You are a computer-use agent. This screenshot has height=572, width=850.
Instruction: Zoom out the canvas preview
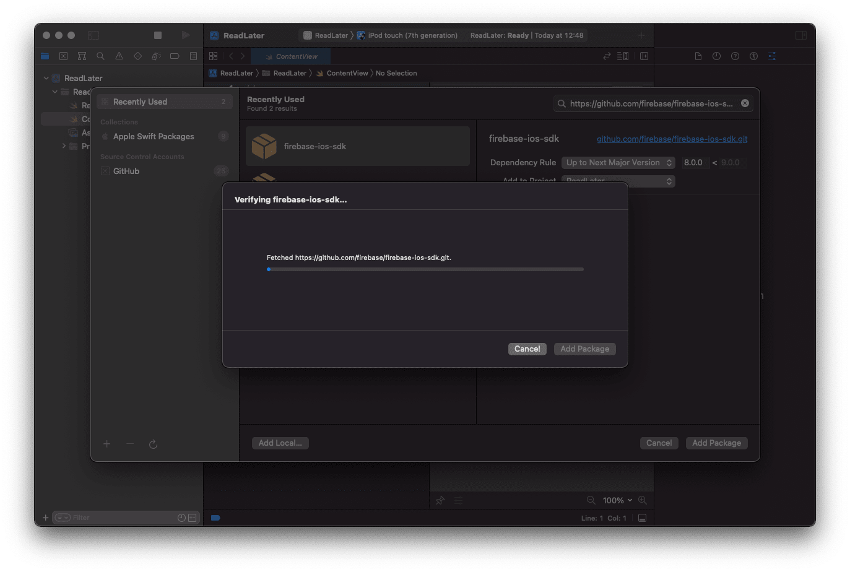pyautogui.click(x=591, y=500)
